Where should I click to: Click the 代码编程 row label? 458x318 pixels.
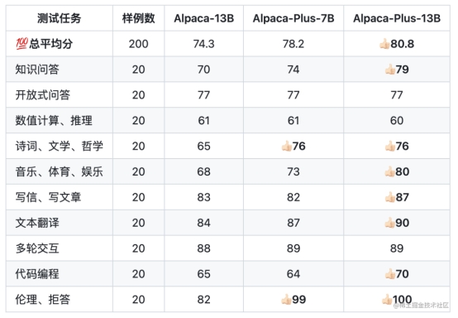tap(37, 274)
